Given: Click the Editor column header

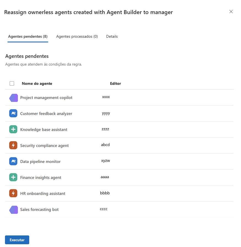Looking at the screenshot, I should click(116, 83).
